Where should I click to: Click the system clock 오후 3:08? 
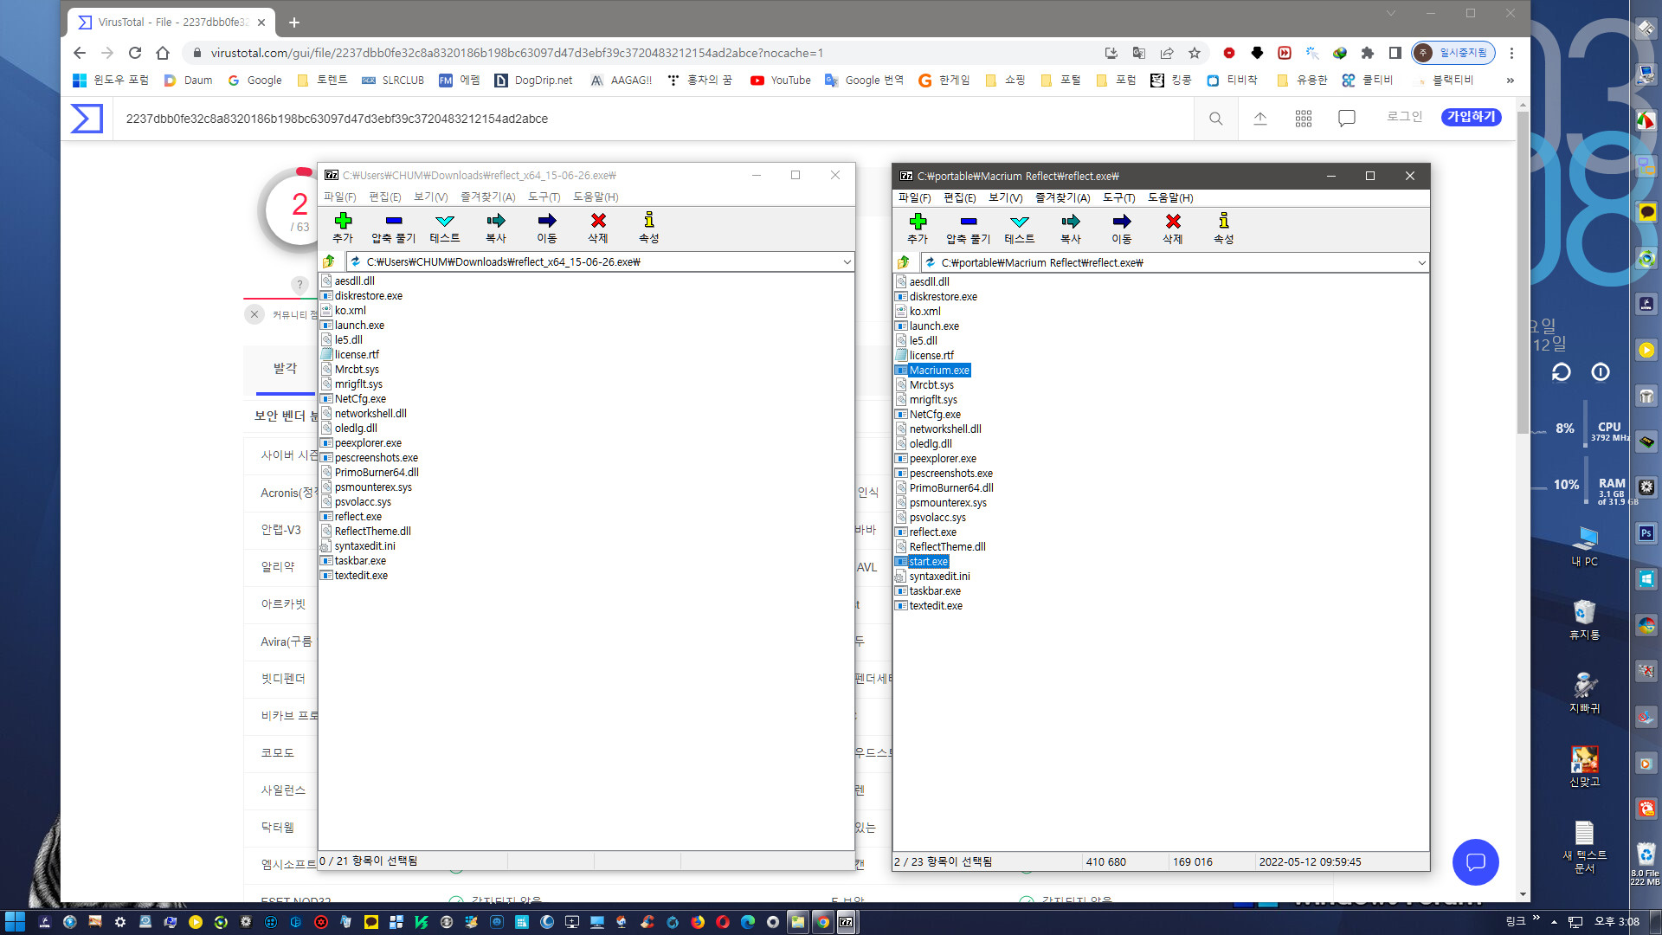[1616, 922]
